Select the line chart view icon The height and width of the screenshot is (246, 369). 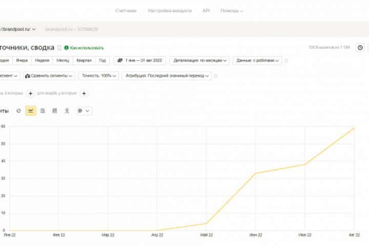pyautogui.click(x=31, y=111)
